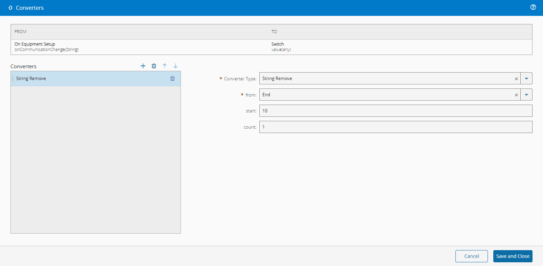Clear the from field value with the X

click(516, 95)
